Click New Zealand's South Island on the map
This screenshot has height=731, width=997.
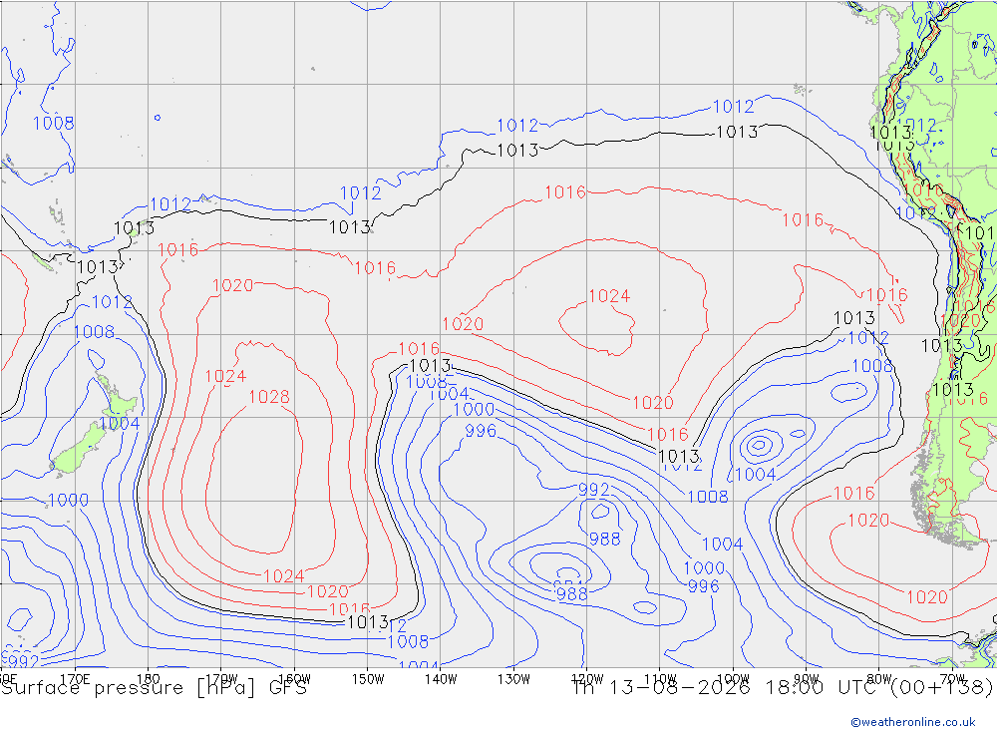tap(78, 451)
